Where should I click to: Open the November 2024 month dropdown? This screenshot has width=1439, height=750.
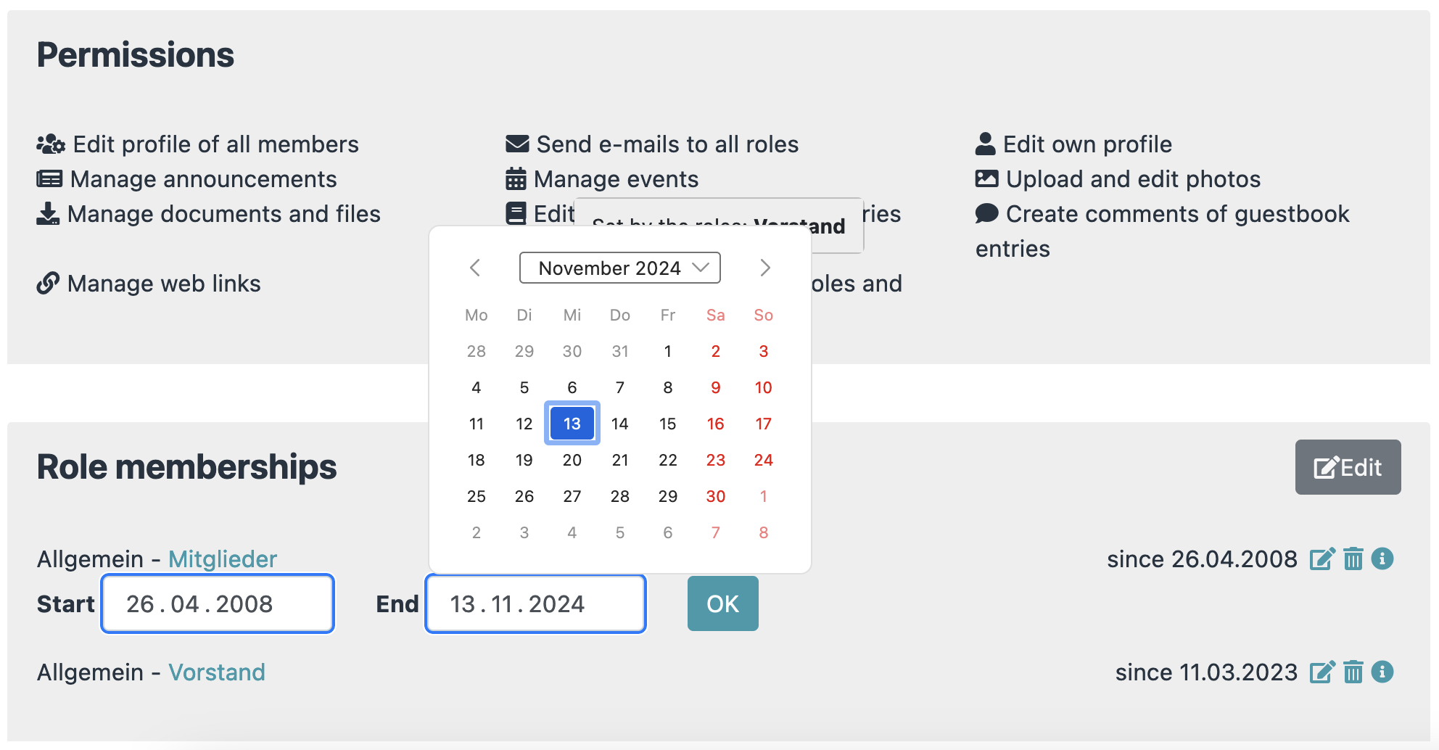619,268
